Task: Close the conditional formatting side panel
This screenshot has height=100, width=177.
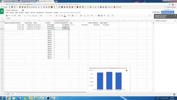Action: (x=175, y=16)
